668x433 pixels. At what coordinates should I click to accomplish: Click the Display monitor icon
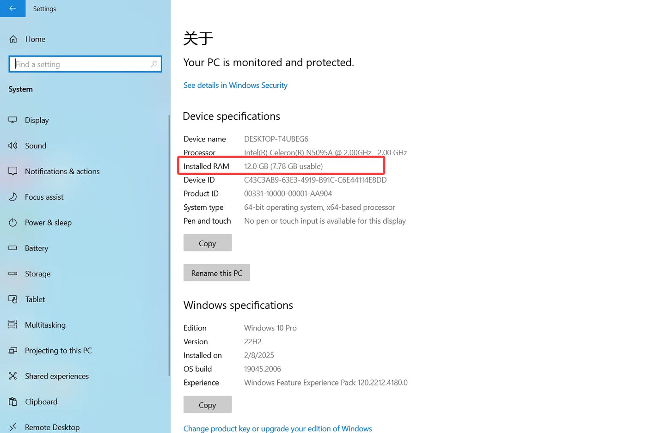point(13,120)
